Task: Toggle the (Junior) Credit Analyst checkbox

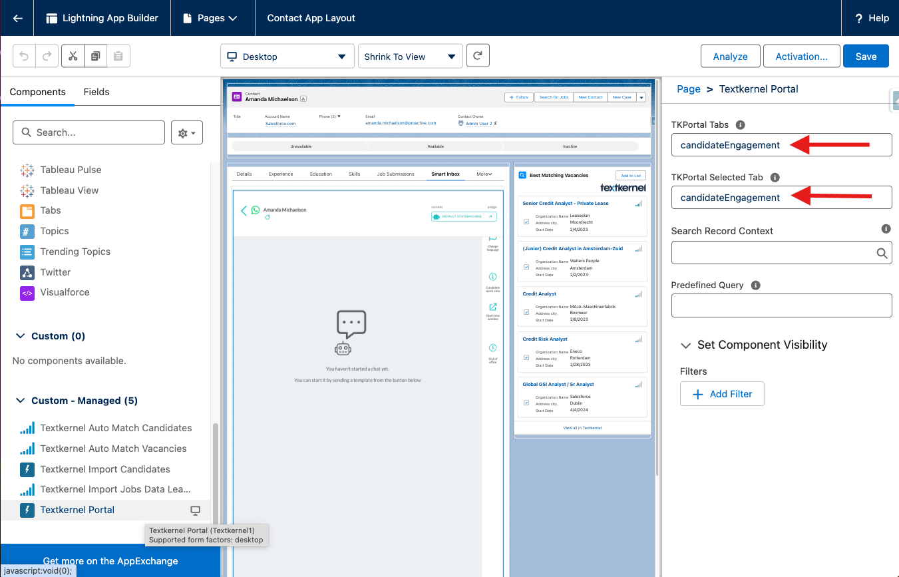Action: pos(526,267)
